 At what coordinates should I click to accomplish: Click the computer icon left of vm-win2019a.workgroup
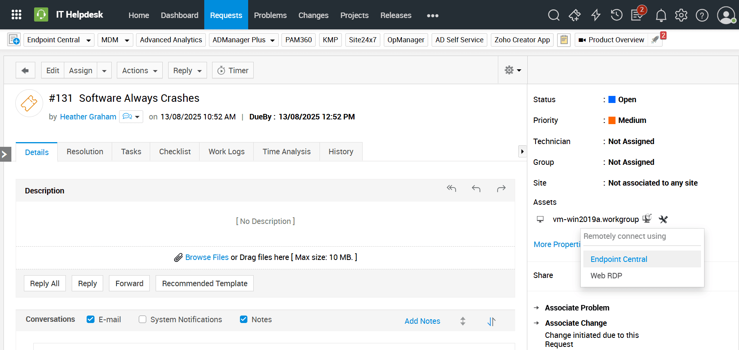(540, 219)
